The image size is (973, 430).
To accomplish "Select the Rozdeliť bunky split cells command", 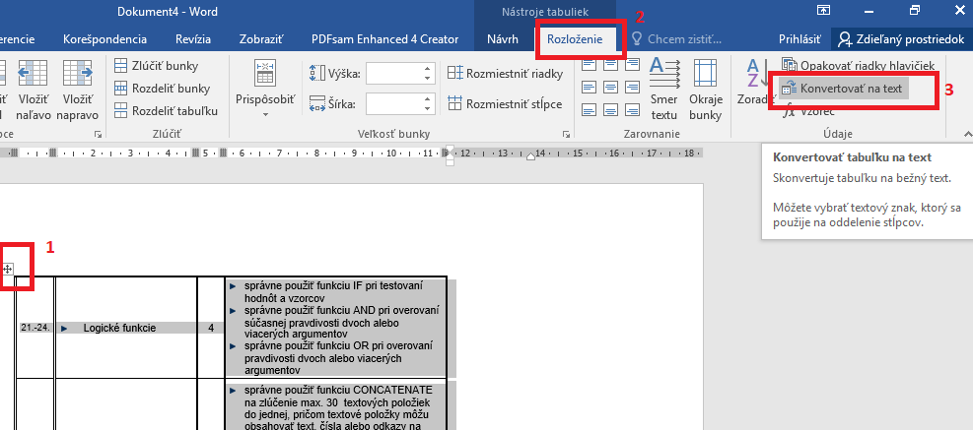I will 163,89.
